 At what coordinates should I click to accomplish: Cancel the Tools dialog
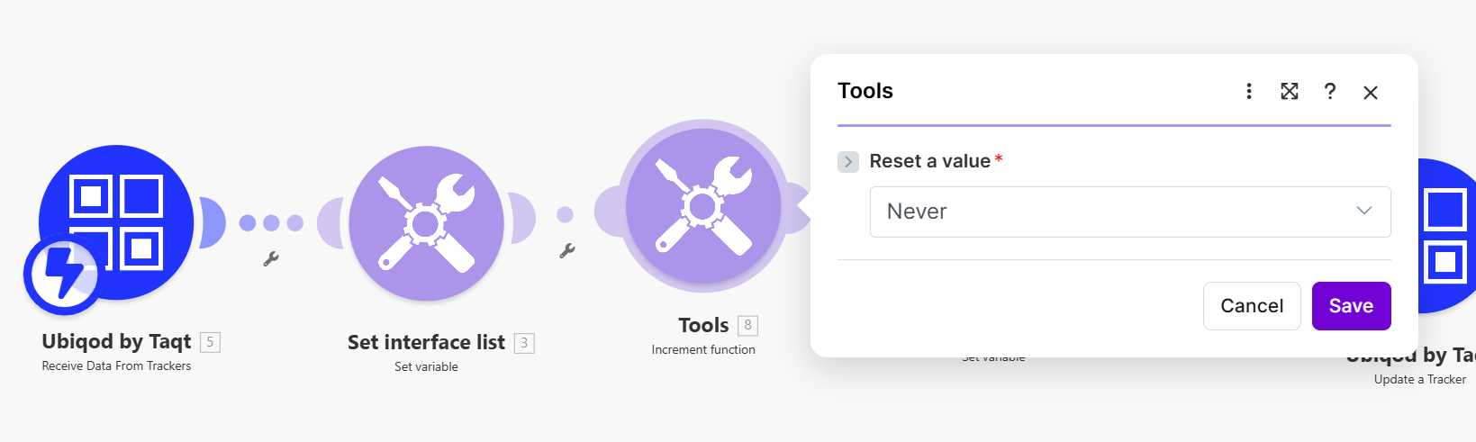[x=1251, y=306]
